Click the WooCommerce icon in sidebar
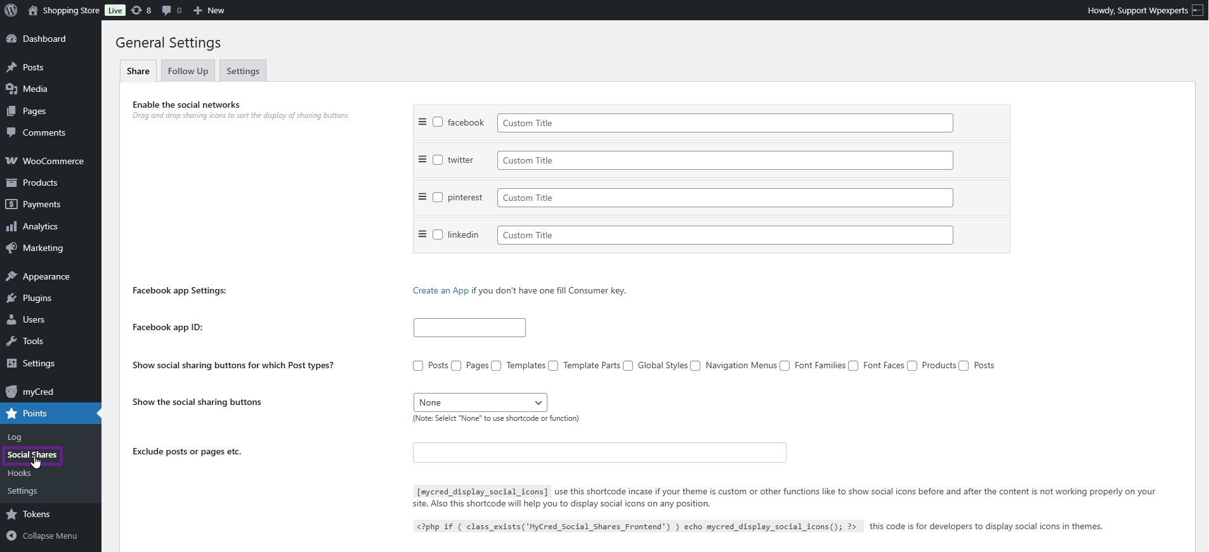Image resolution: width=1209 pixels, height=552 pixels. point(11,161)
